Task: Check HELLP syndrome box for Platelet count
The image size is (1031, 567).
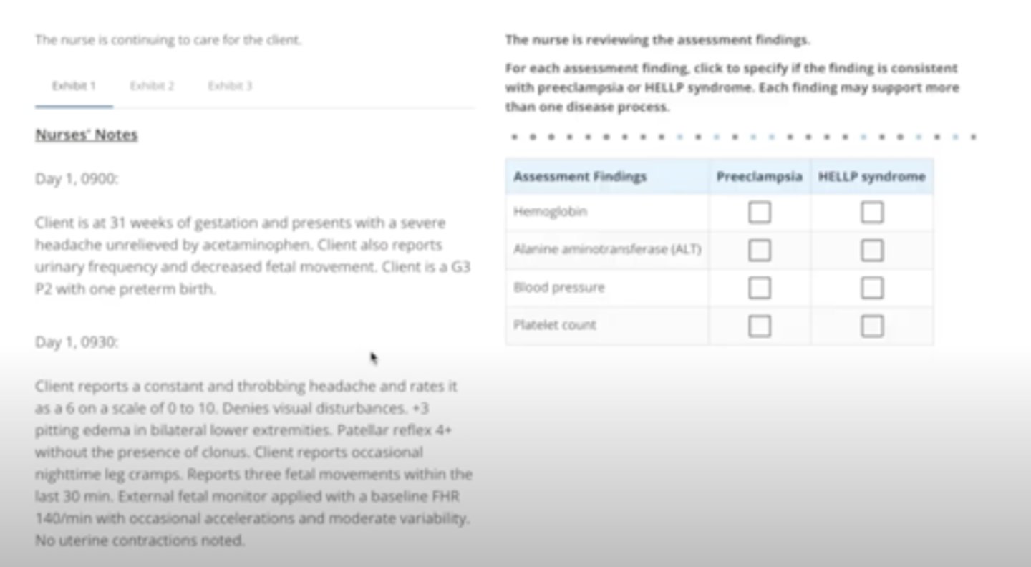Action: point(871,326)
